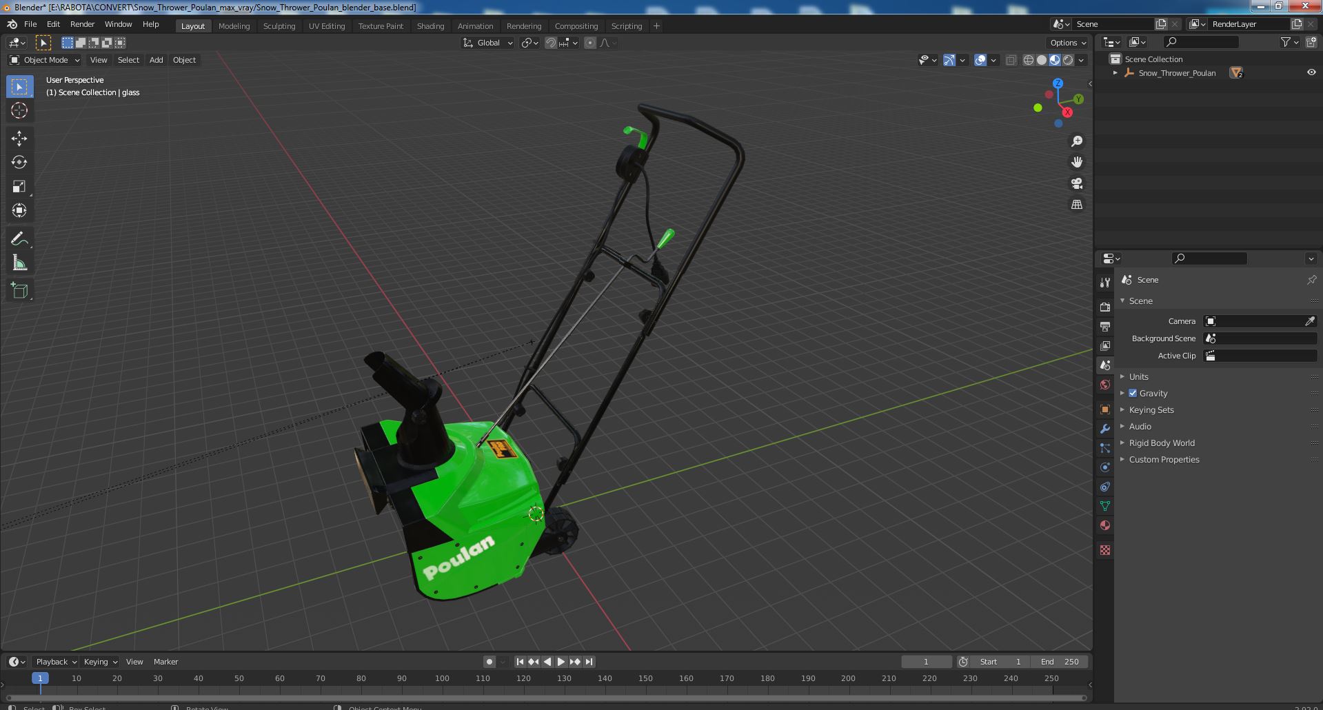
Task: Expand the Rigid Body World panel
Action: tap(1162, 443)
